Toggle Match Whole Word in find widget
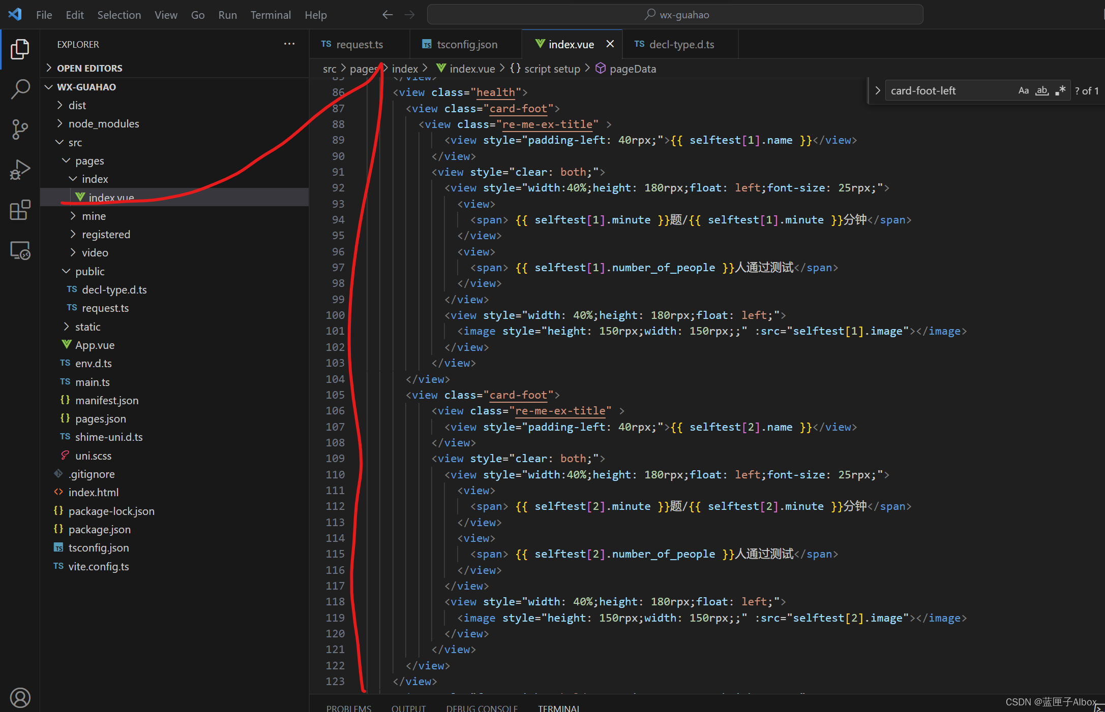Viewport: 1105px width, 712px height. click(1042, 91)
